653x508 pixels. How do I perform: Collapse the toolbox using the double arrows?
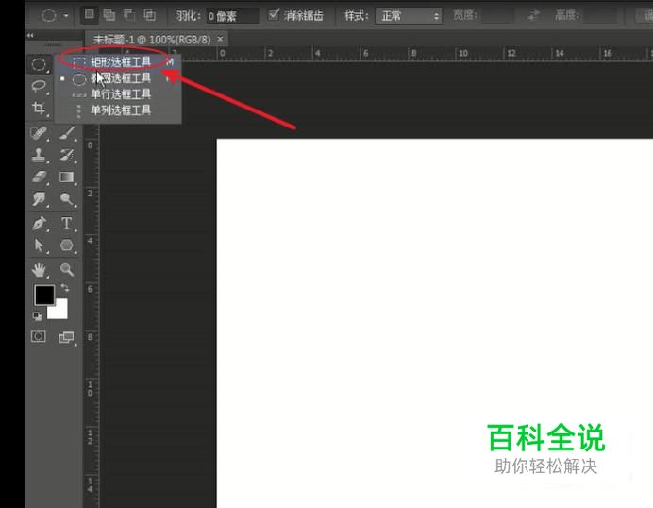click(30, 36)
